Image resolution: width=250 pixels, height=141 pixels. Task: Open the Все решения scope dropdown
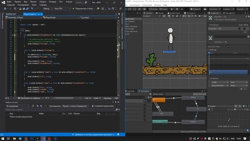(x=17, y=106)
